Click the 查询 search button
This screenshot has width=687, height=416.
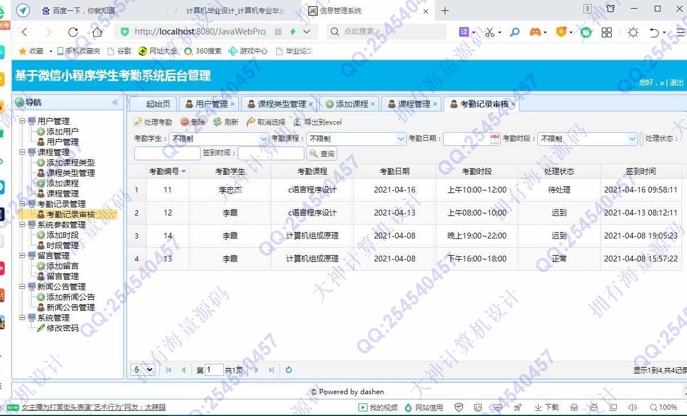[x=322, y=153]
